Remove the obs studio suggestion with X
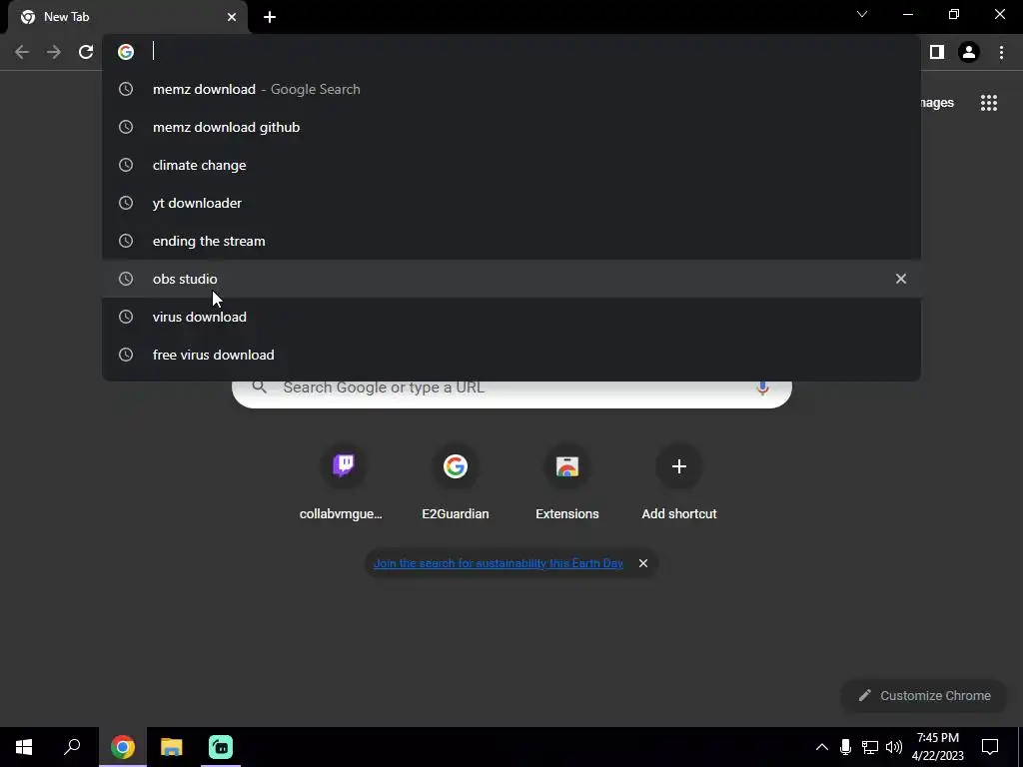 click(901, 279)
